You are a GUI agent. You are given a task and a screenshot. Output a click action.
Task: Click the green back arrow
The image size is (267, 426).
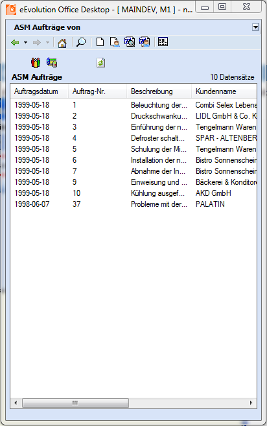pyautogui.click(x=15, y=42)
